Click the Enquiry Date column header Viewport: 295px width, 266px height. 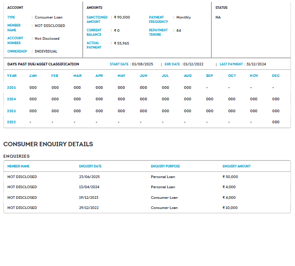pyautogui.click(x=90, y=166)
